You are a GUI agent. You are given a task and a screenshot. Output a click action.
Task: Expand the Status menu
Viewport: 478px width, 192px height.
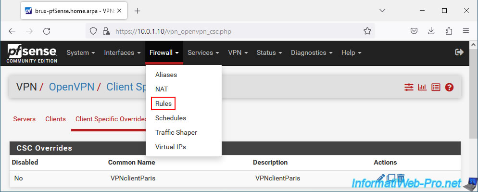click(x=269, y=52)
